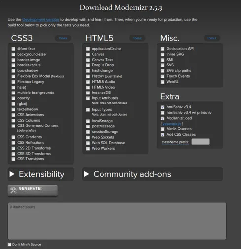Click the minified source text area
This screenshot has height=249, width=241.
click(117, 221)
